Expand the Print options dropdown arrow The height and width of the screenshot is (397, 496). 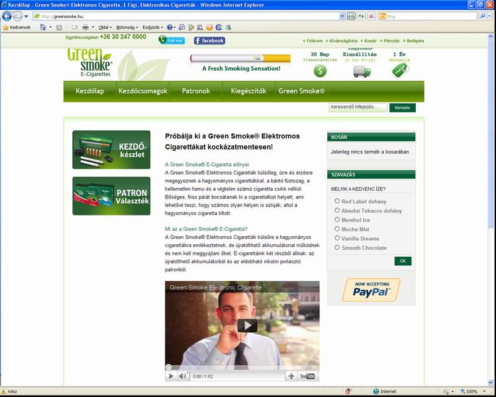point(93,28)
